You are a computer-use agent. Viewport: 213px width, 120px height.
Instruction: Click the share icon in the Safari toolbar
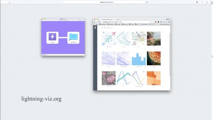pos(202,2)
